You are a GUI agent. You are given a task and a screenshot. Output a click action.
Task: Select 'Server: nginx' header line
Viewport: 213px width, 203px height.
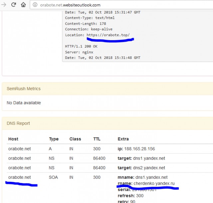[x=79, y=52]
